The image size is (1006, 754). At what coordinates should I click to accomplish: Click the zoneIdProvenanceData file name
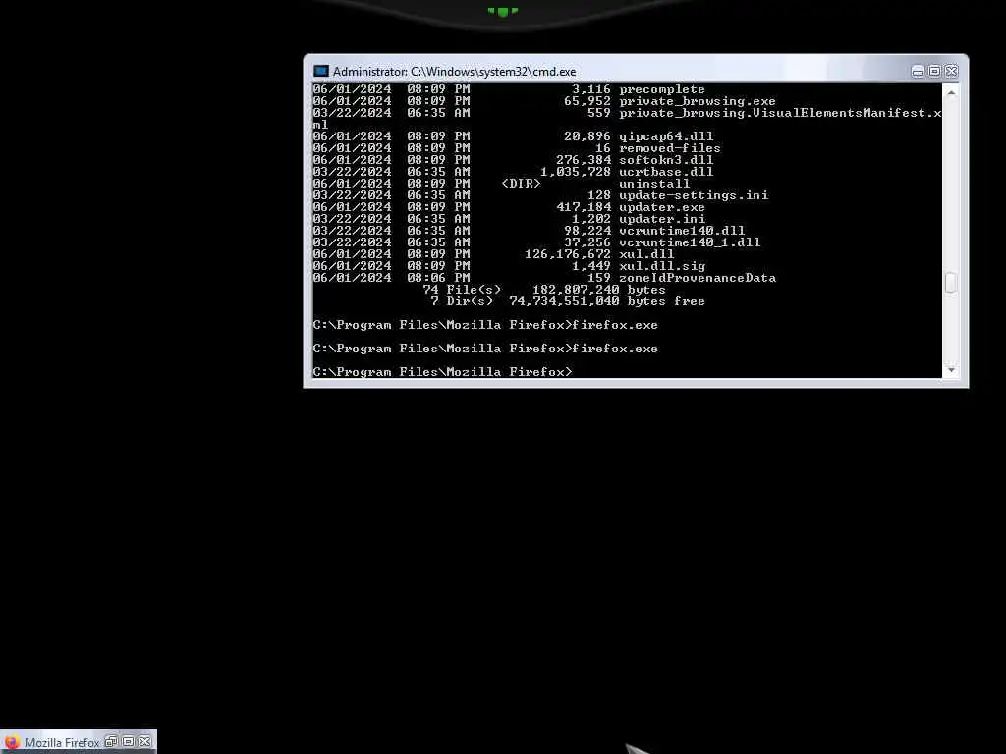click(697, 278)
